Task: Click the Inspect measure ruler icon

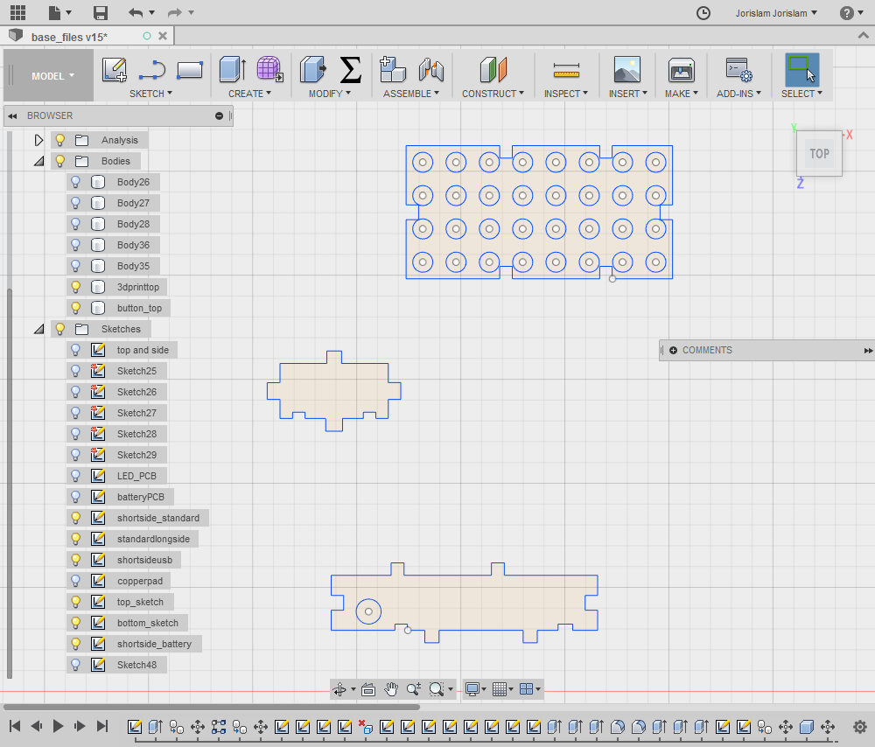Action: [566, 70]
